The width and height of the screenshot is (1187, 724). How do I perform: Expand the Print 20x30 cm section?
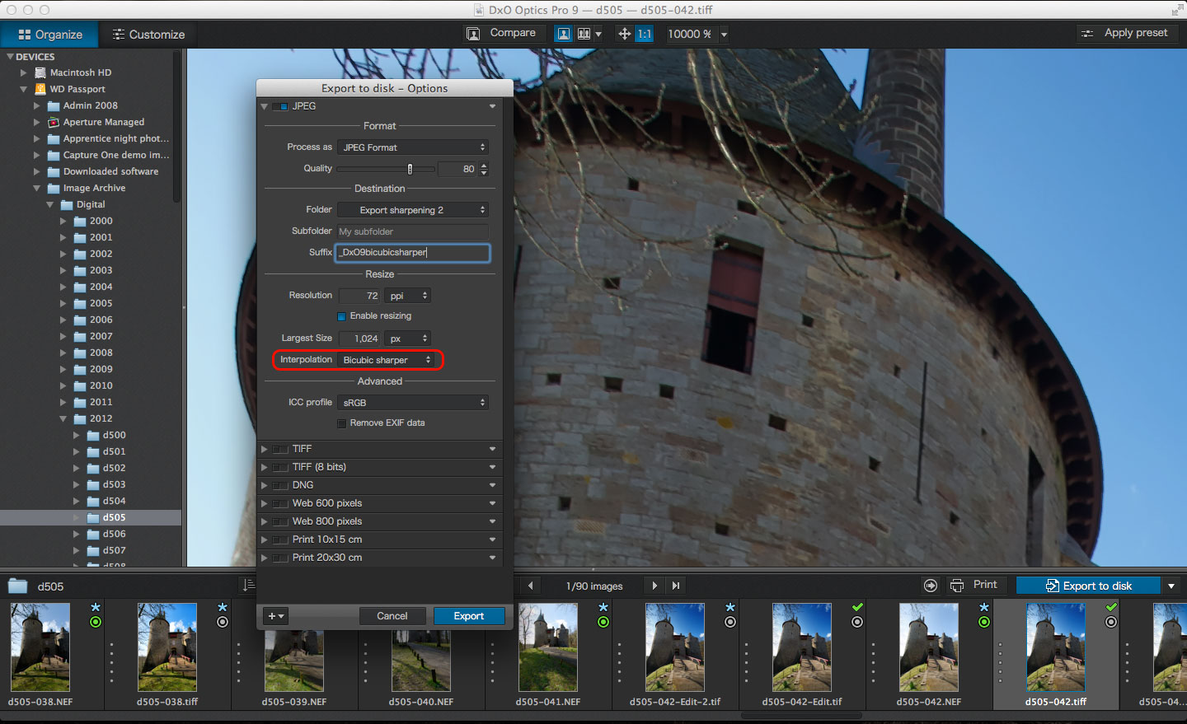click(x=265, y=558)
